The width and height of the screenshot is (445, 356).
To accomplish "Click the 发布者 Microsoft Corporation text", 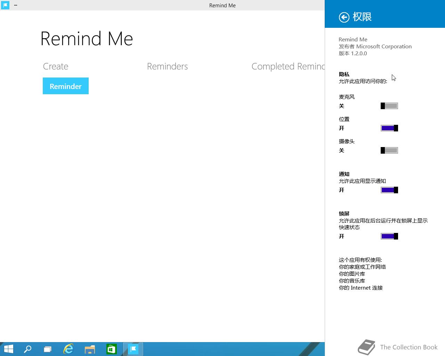I will click(x=375, y=47).
